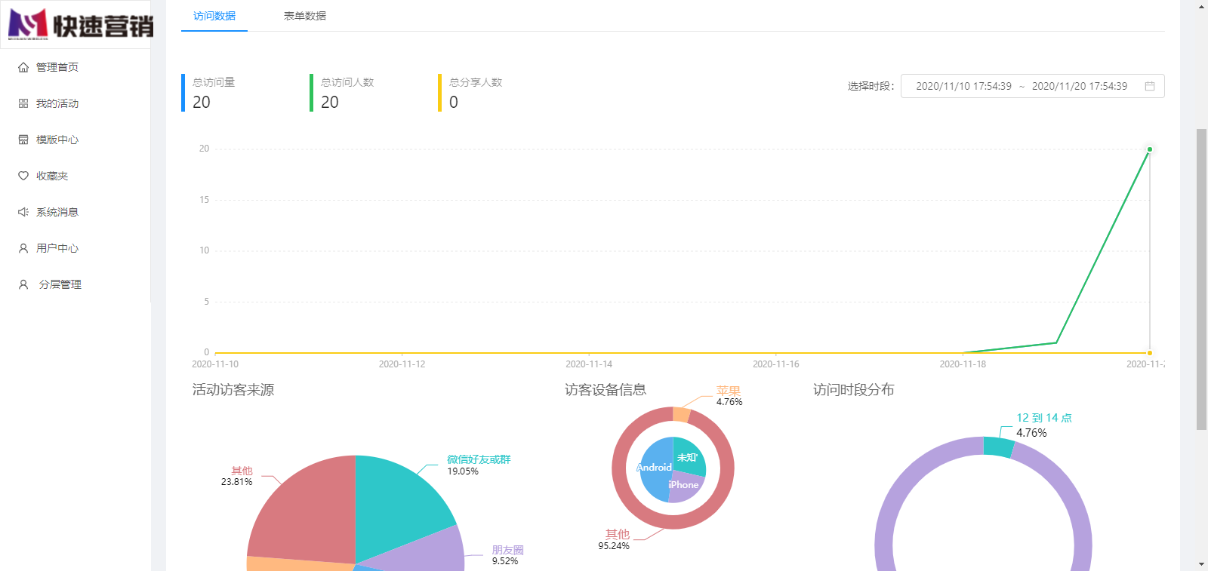Click the person icon beside 用户中心

point(23,248)
